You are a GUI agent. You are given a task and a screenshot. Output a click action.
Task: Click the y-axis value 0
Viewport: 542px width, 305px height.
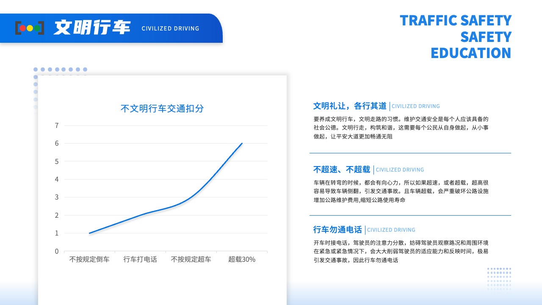pyautogui.click(x=57, y=251)
